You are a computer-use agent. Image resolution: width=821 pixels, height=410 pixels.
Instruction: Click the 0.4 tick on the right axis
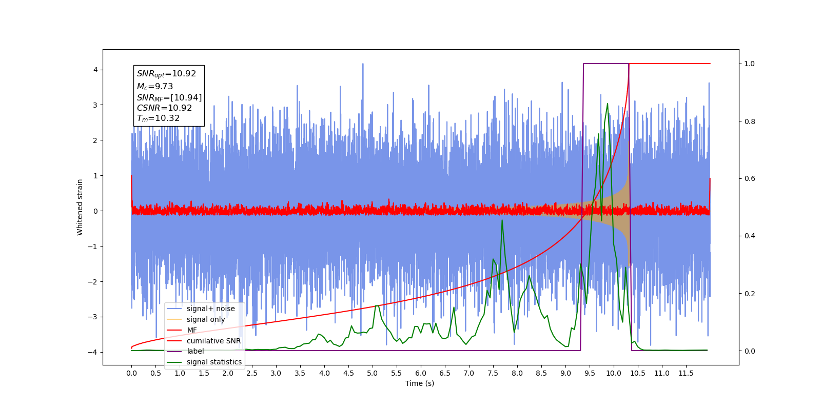[750, 236]
